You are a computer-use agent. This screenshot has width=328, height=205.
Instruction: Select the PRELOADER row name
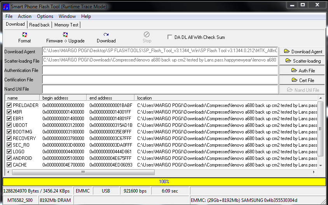[26, 105]
